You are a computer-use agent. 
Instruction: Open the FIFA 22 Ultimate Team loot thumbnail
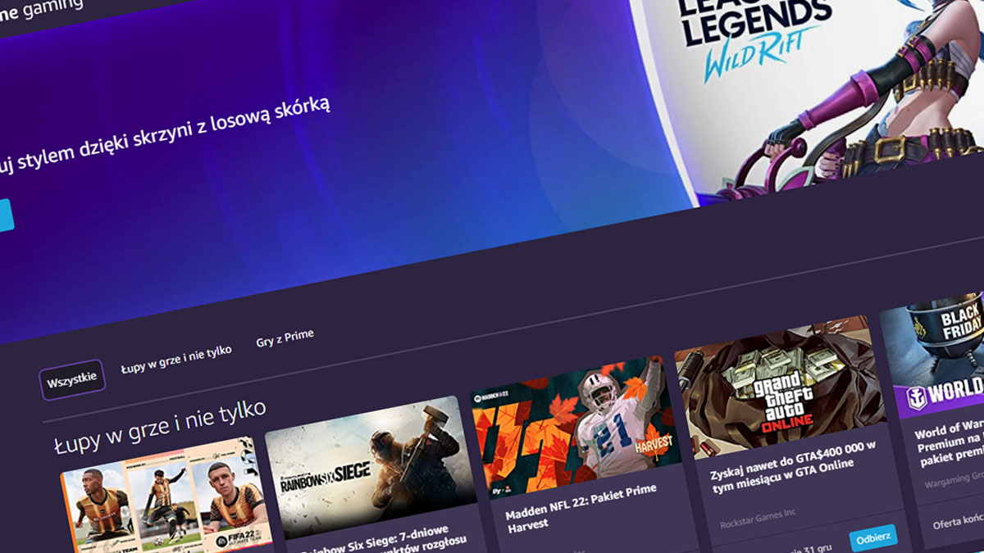coord(166,494)
